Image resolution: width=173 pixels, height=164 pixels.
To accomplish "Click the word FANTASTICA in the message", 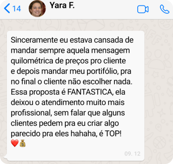I will pyautogui.click(x=90, y=92).
